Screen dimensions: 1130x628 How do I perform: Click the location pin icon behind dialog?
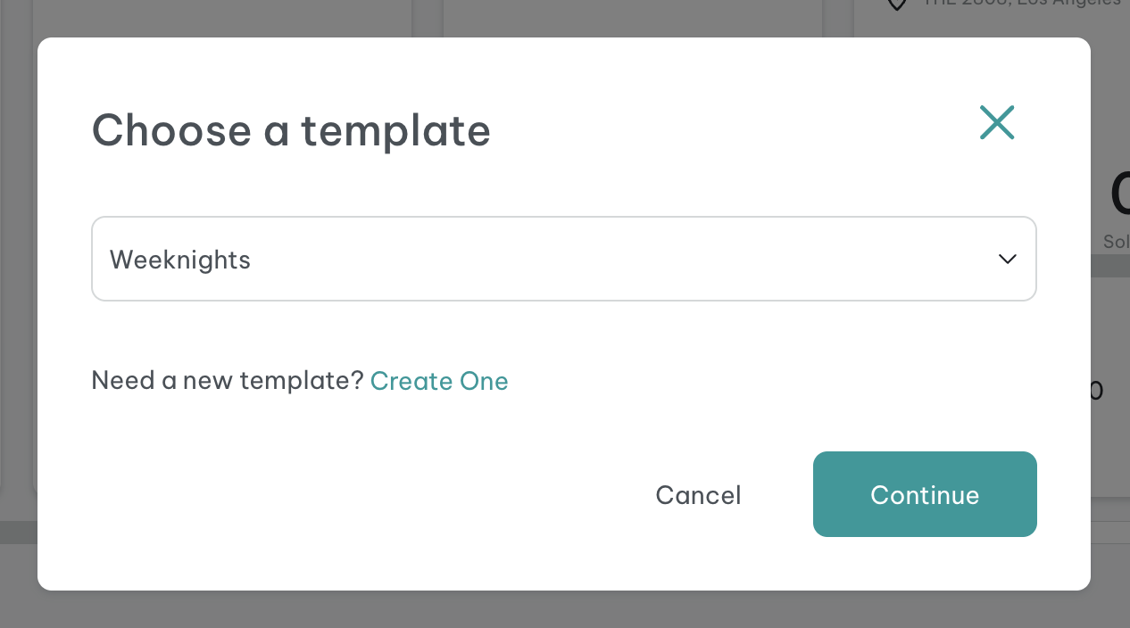click(897, 5)
